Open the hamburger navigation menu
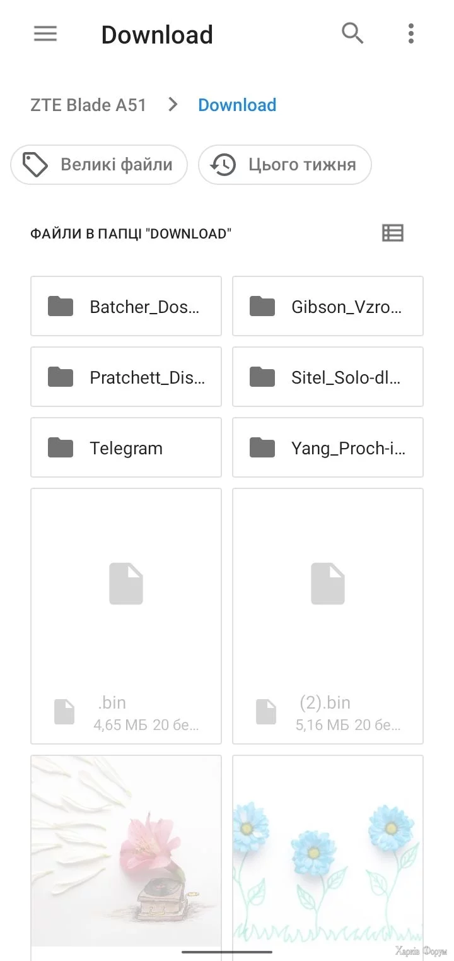The height and width of the screenshot is (961, 454). click(x=45, y=34)
